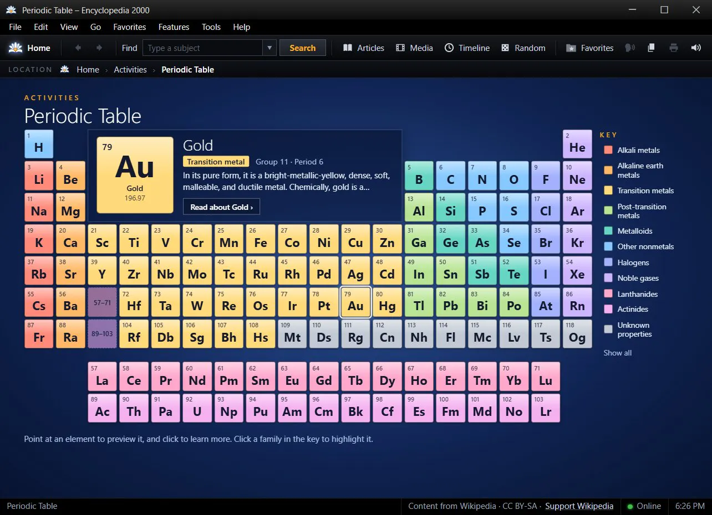This screenshot has height=515, width=712.
Task: Open the Favorites menu in the menu bar
Action: pos(130,27)
